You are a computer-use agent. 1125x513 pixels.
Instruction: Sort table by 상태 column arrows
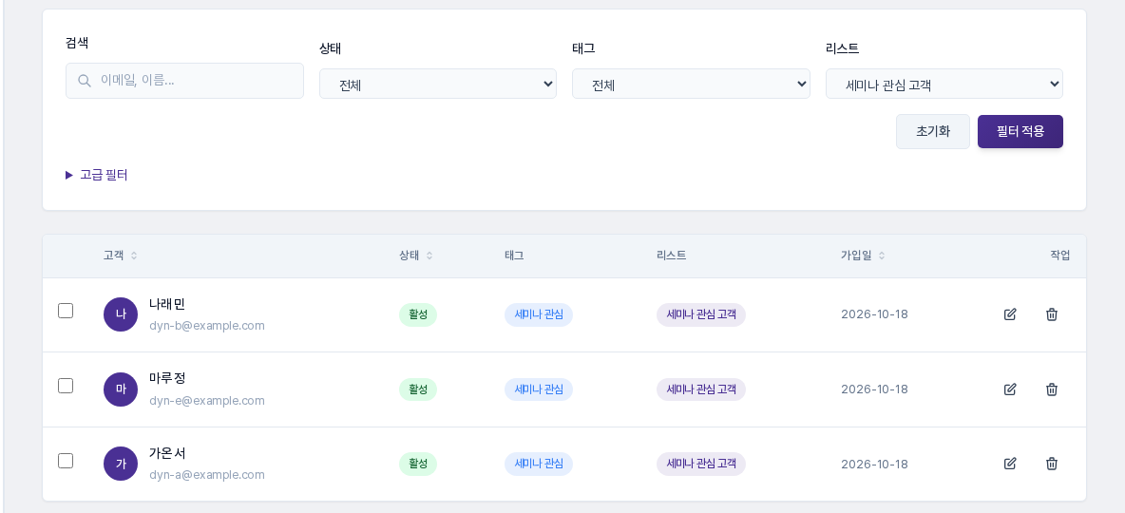click(429, 256)
